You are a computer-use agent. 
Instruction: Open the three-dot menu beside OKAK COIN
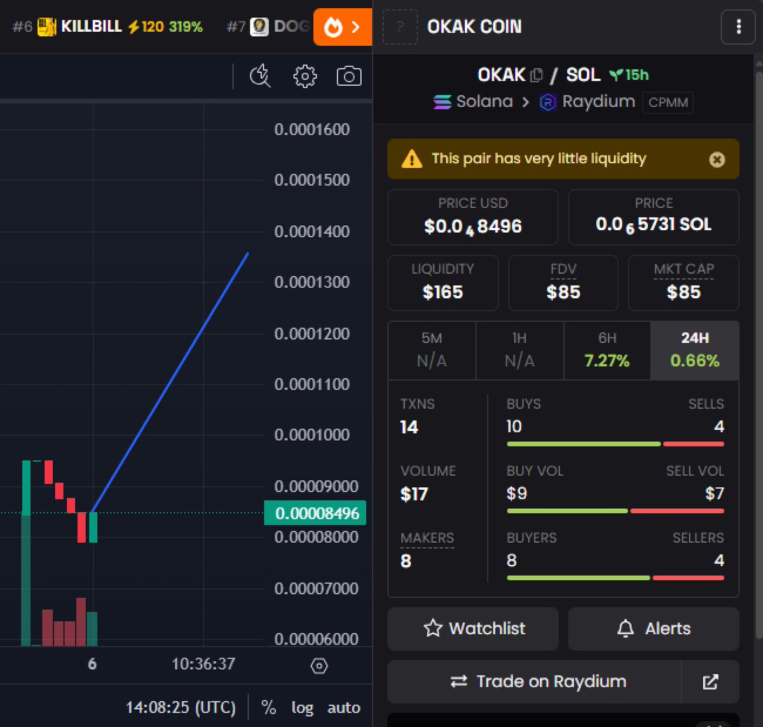pyautogui.click(x=738, y=27)
